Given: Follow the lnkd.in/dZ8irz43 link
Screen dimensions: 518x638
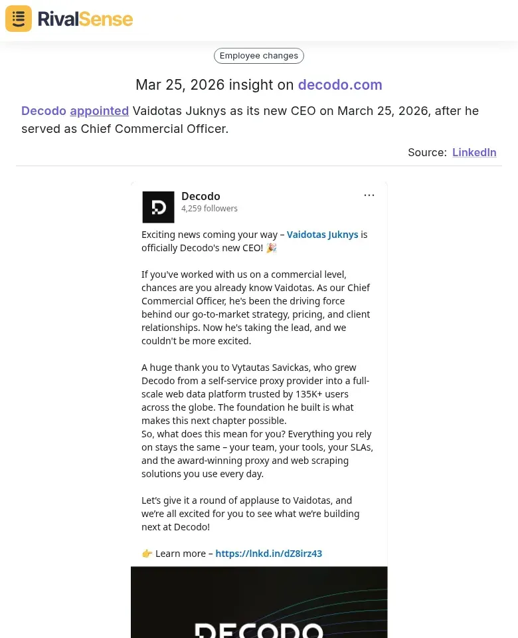Looking at the screenshot, I should point(269,554).
